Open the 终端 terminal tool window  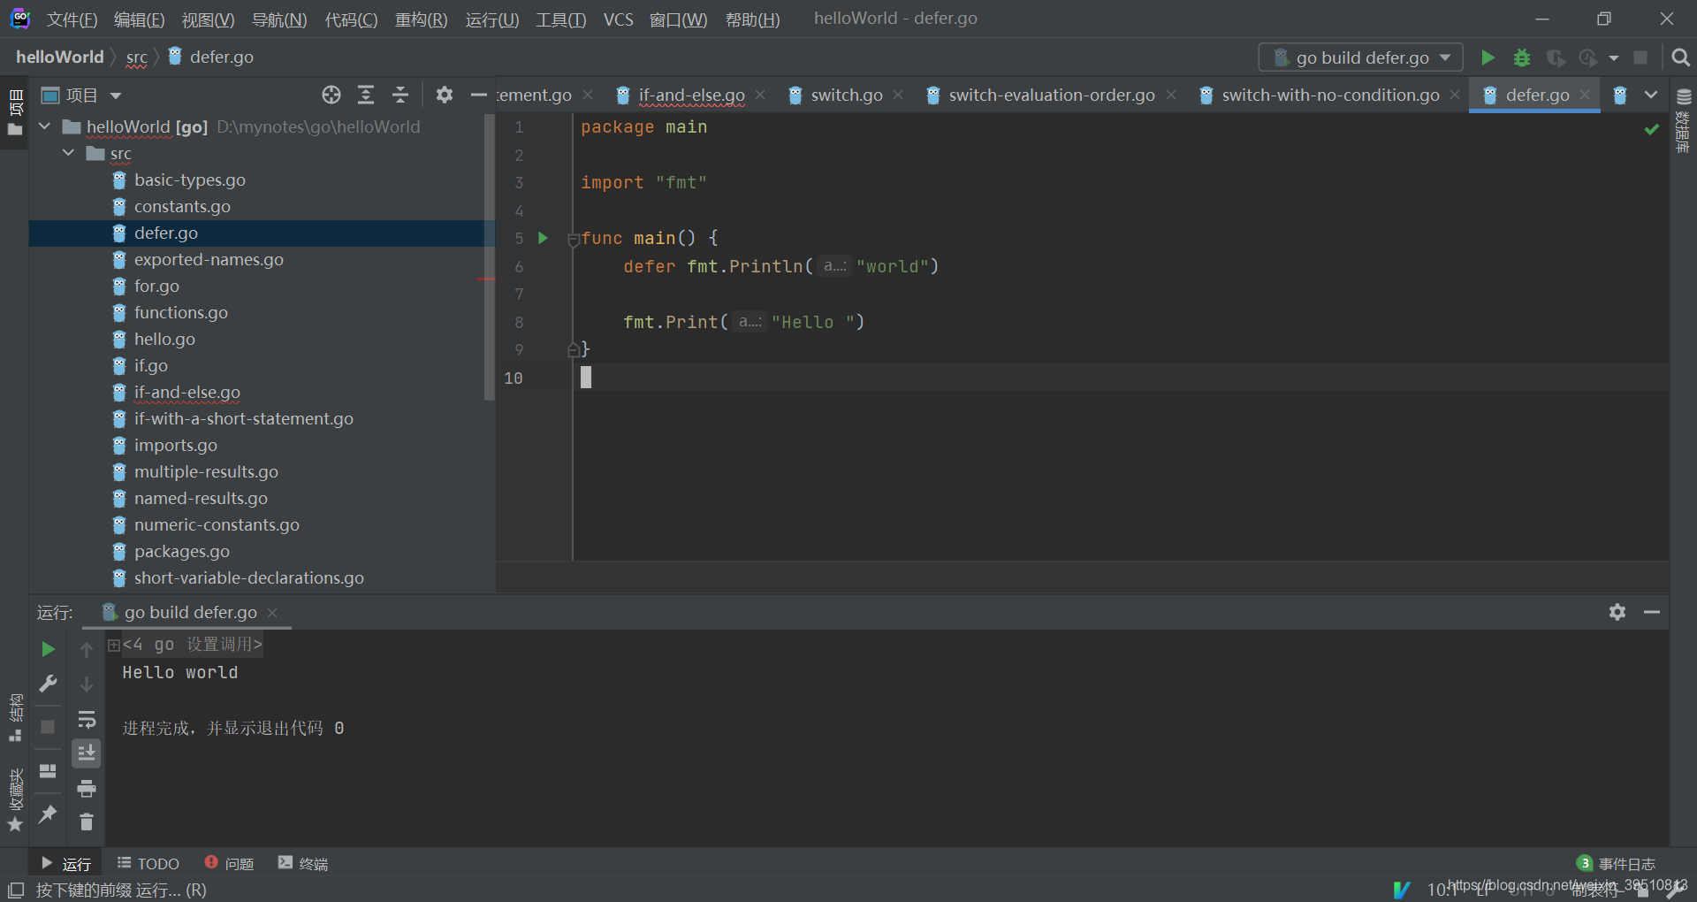pyautogui.click(x=303, y=863)
